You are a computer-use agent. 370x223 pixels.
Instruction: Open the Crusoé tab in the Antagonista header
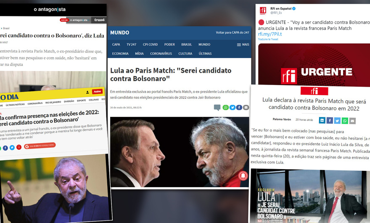click(x=99, y=20)
